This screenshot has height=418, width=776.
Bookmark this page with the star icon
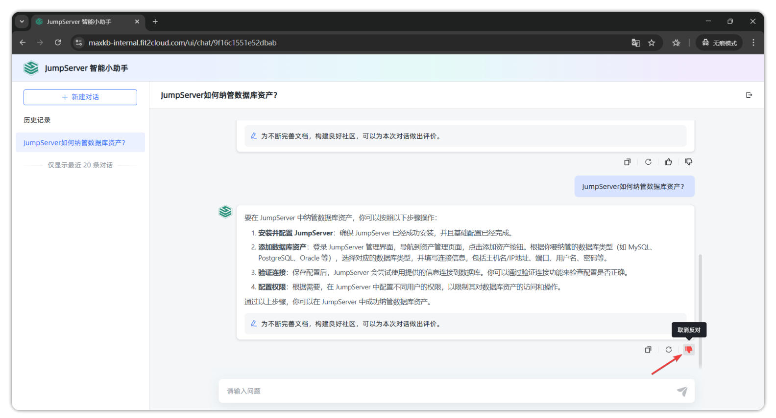pyautogui.click(x=652, y=43)
